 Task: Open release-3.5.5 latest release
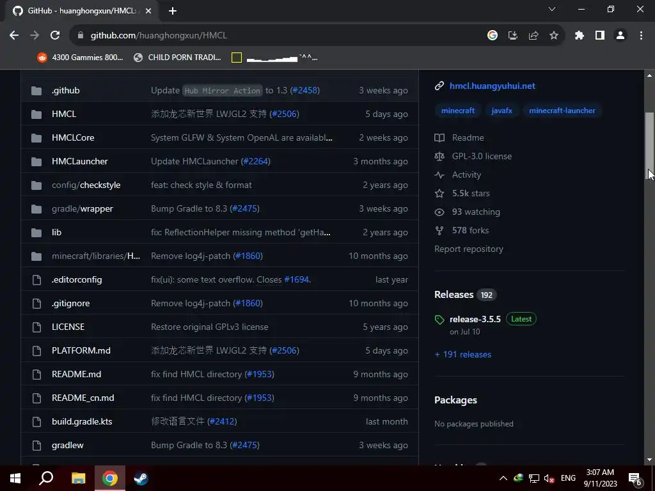click(x=475, y=320)
